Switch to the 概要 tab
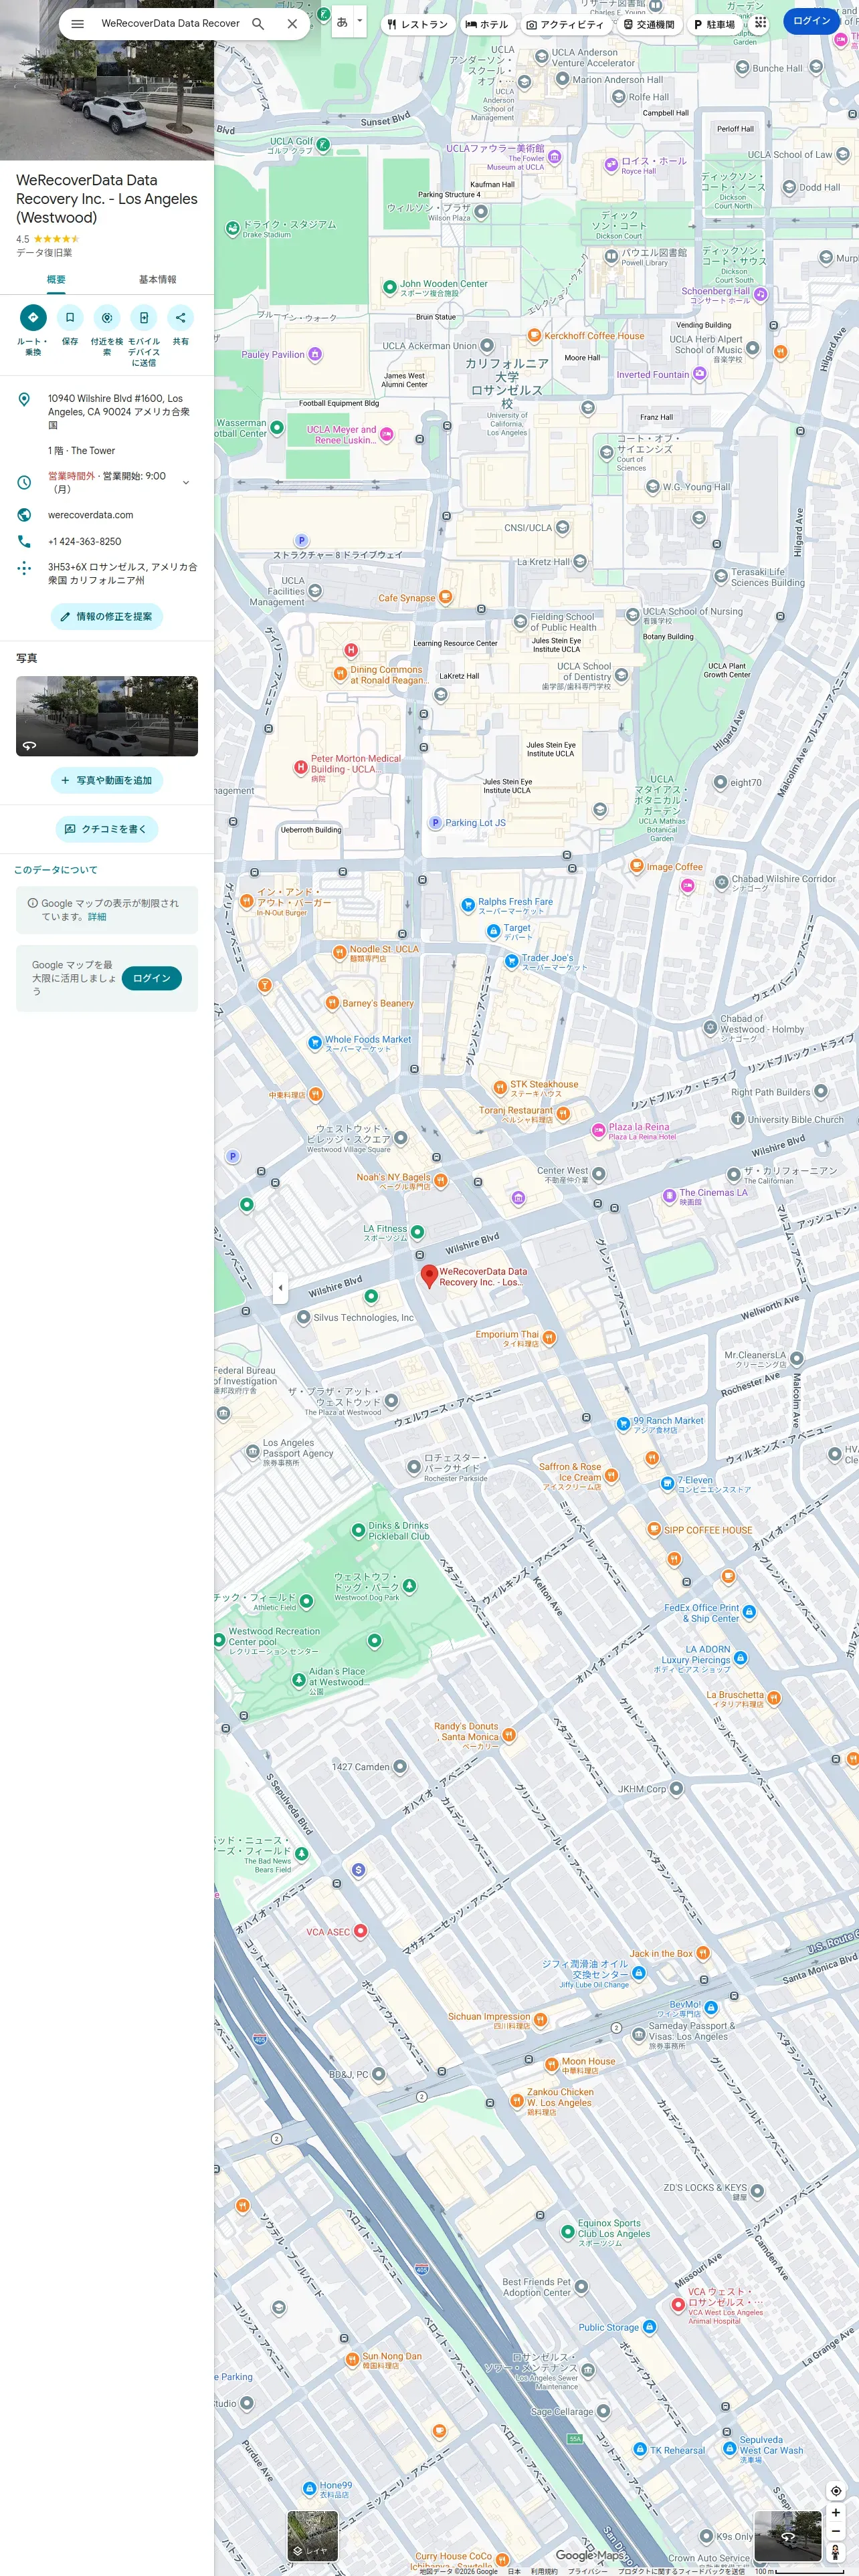This screenshot has height=2576, width=859. [x=56, y=280]
